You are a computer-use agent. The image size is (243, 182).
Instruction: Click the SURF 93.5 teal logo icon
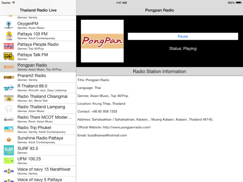(9, 150)
